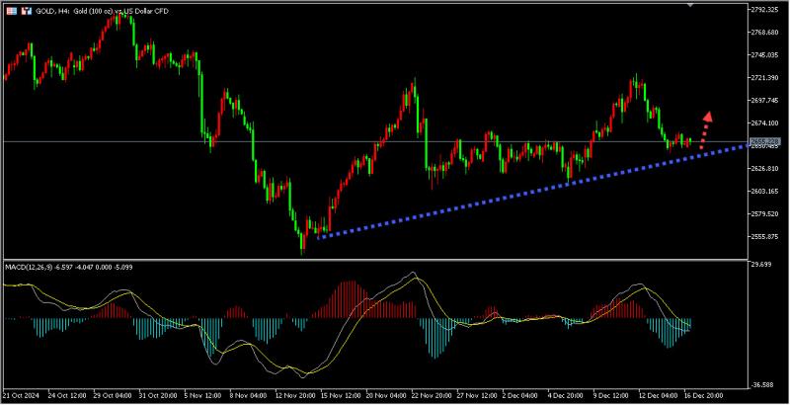The image size is (790, 405).
Task: Click the 2768.680 price scale value
Action: coord(764,33)
